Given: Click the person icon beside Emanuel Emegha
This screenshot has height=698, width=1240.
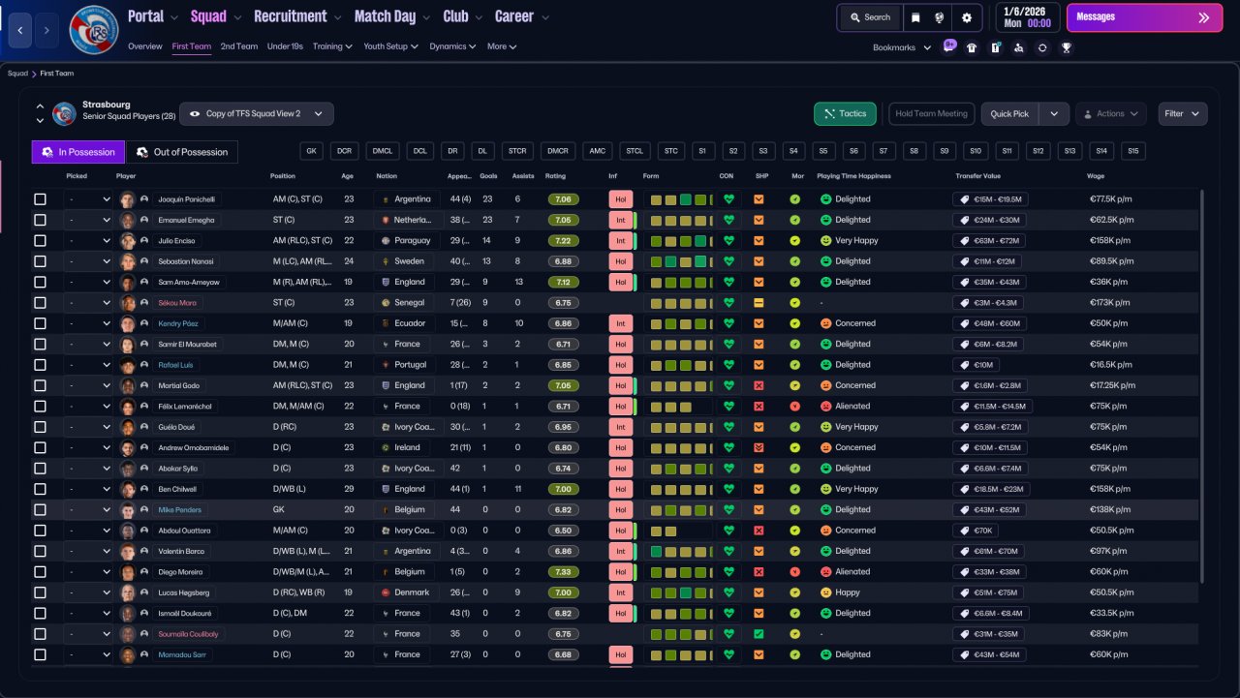Looking at the screenshot, I should (x=144, y=220).
